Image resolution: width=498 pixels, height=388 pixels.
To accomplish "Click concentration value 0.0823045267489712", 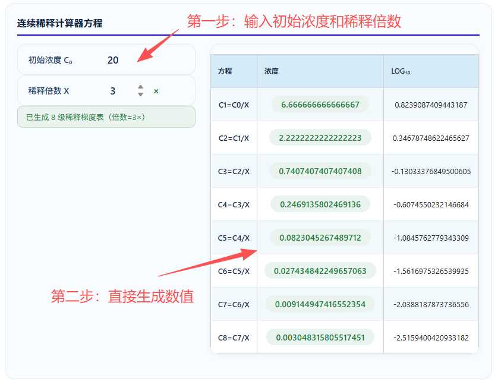I will (x=320, y=238).
